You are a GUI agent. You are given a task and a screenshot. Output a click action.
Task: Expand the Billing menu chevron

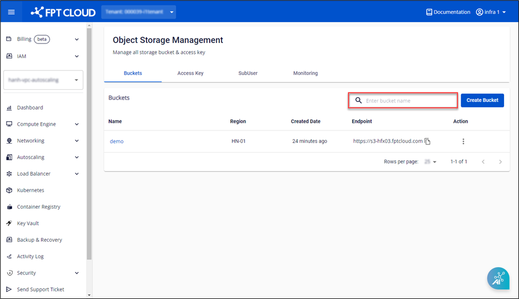coord(77,39)
